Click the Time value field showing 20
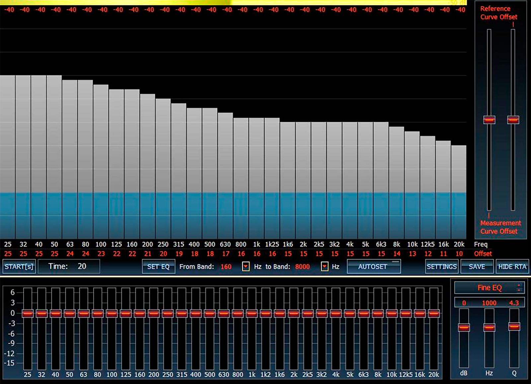 69,267
